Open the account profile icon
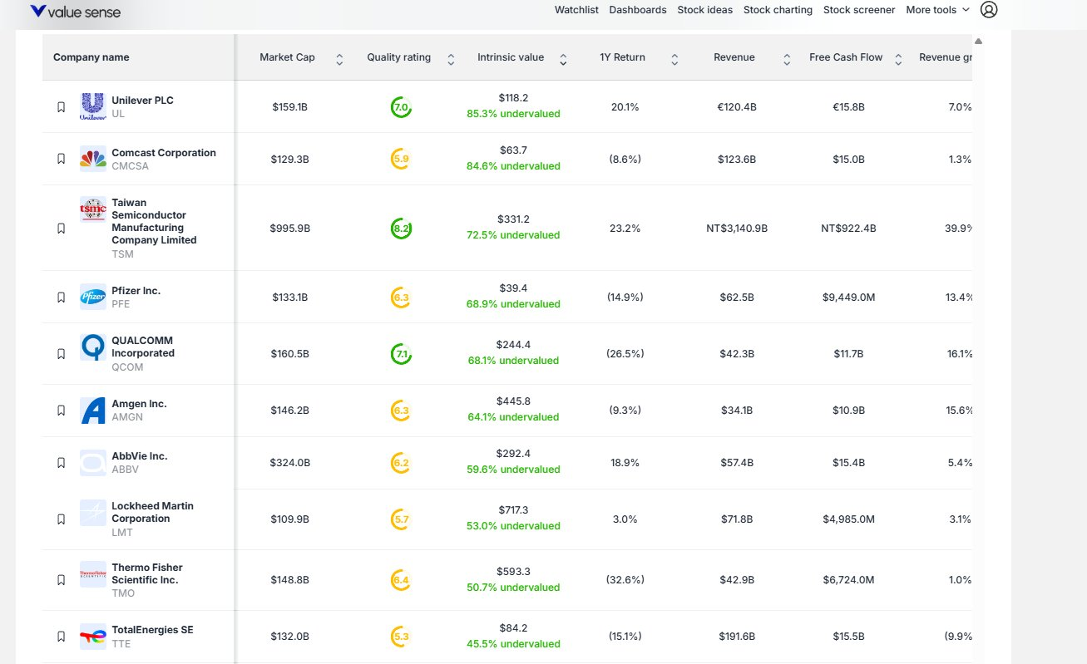 (989, 9)
